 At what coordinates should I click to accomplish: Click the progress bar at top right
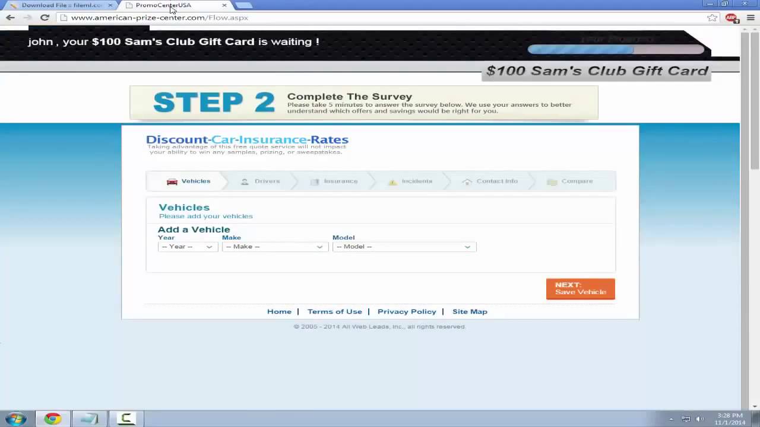tap(616, 50)
